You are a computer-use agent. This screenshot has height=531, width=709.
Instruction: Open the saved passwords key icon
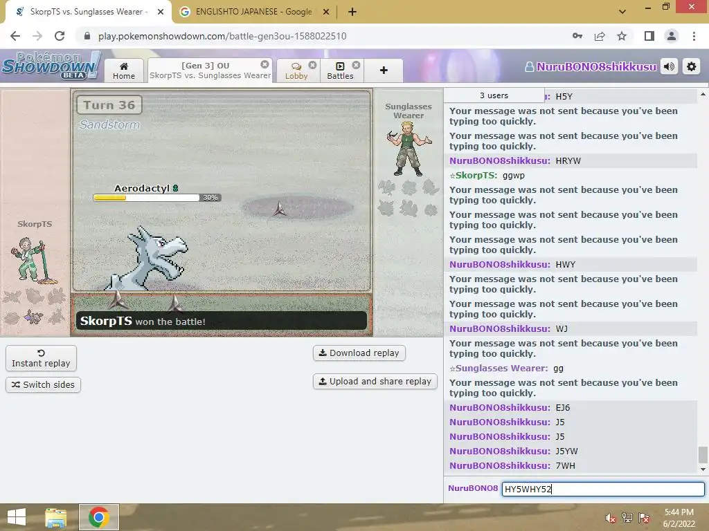coord(577,36)
